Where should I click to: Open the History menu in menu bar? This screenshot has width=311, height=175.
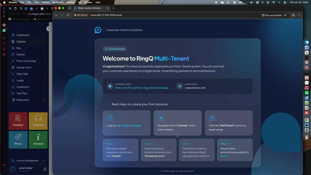click(x=46, y=2)
